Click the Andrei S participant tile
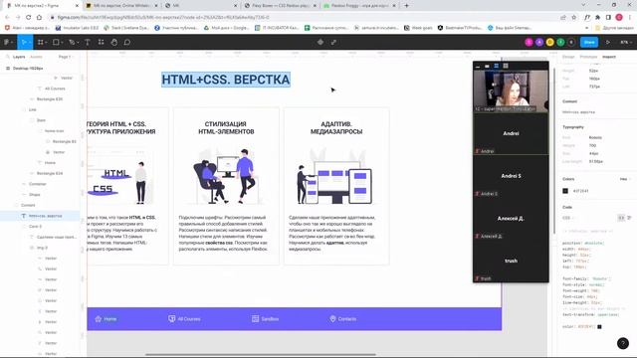This screenshot has width=637, height=358. (x=511, y=176)
